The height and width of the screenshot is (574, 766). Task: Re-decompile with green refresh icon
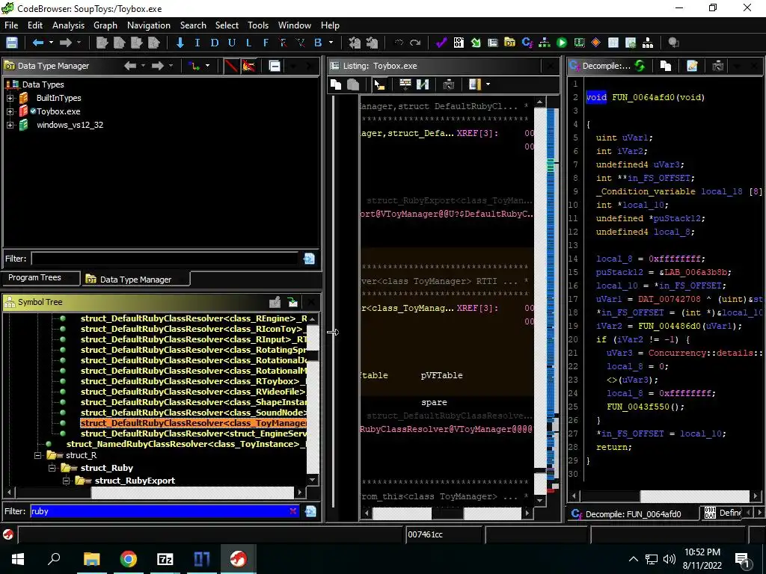click(640, 66)
